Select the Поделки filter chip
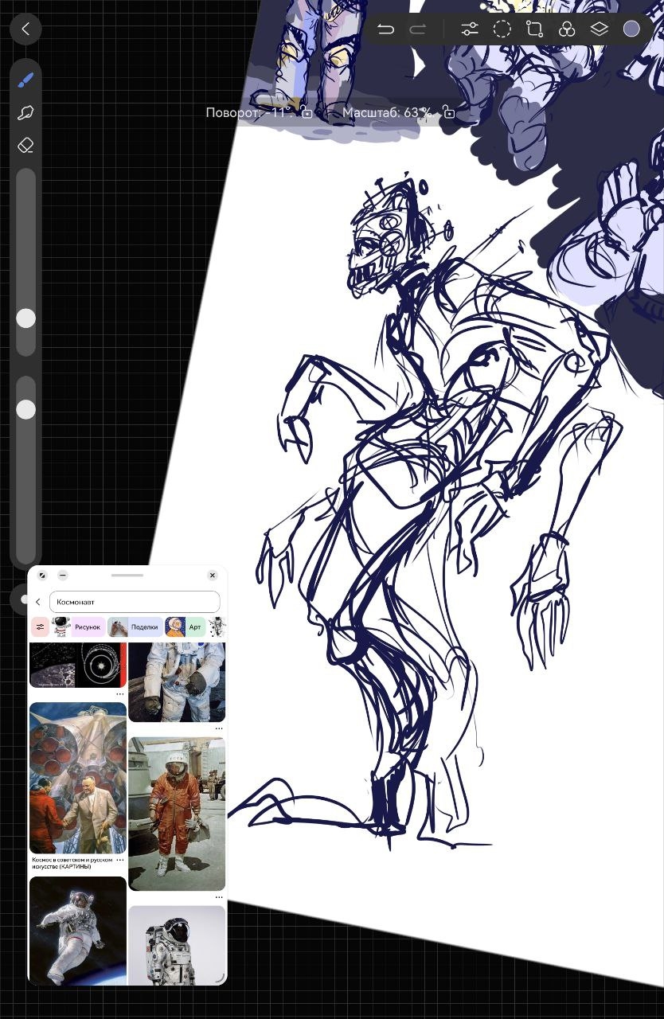The height and width of the screenshot is (1019, 664). (x=135, y=627)
